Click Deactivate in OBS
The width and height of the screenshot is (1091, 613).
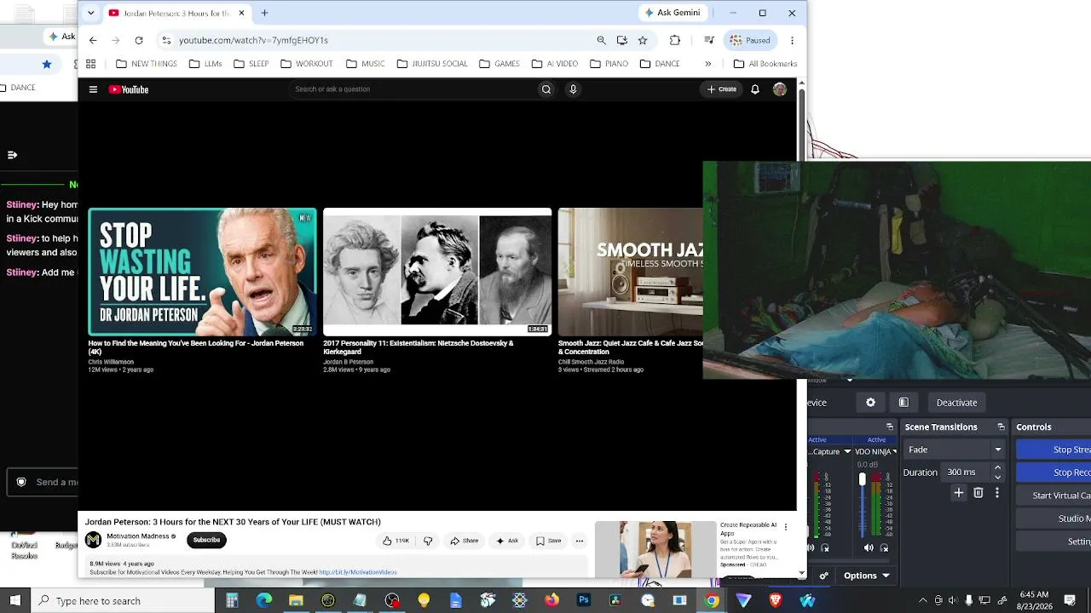click(956, 403)
